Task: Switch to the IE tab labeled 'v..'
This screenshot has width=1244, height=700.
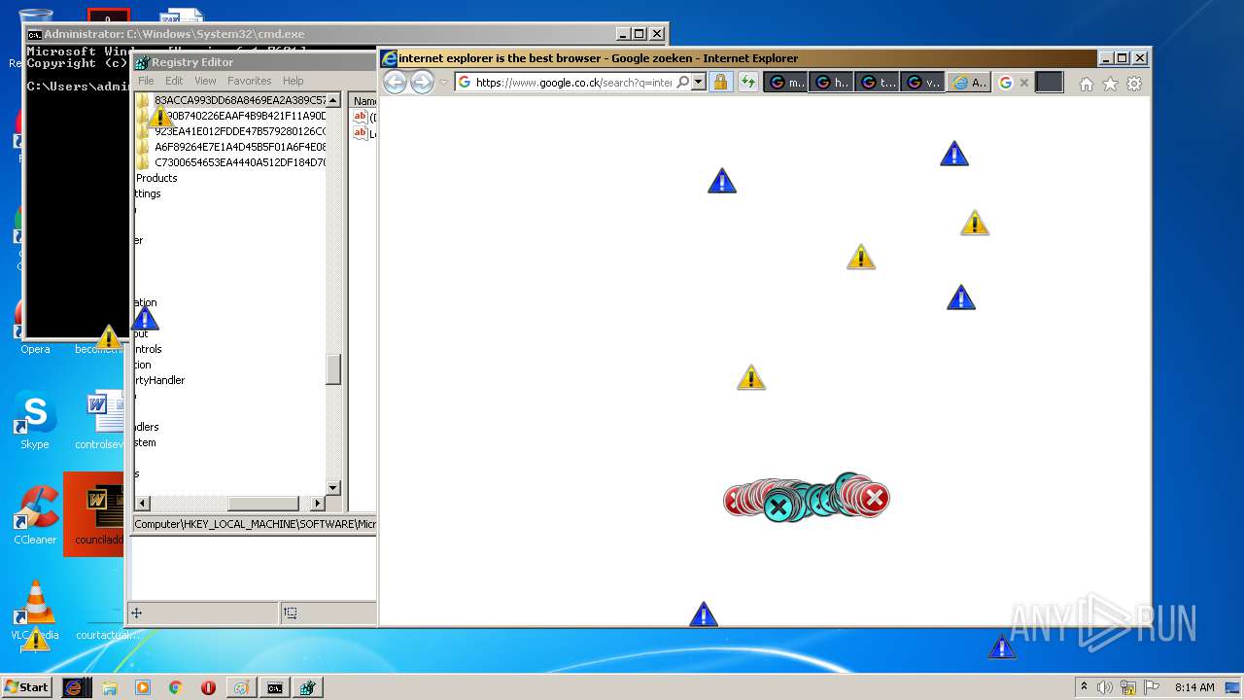Action: (922, 83)
